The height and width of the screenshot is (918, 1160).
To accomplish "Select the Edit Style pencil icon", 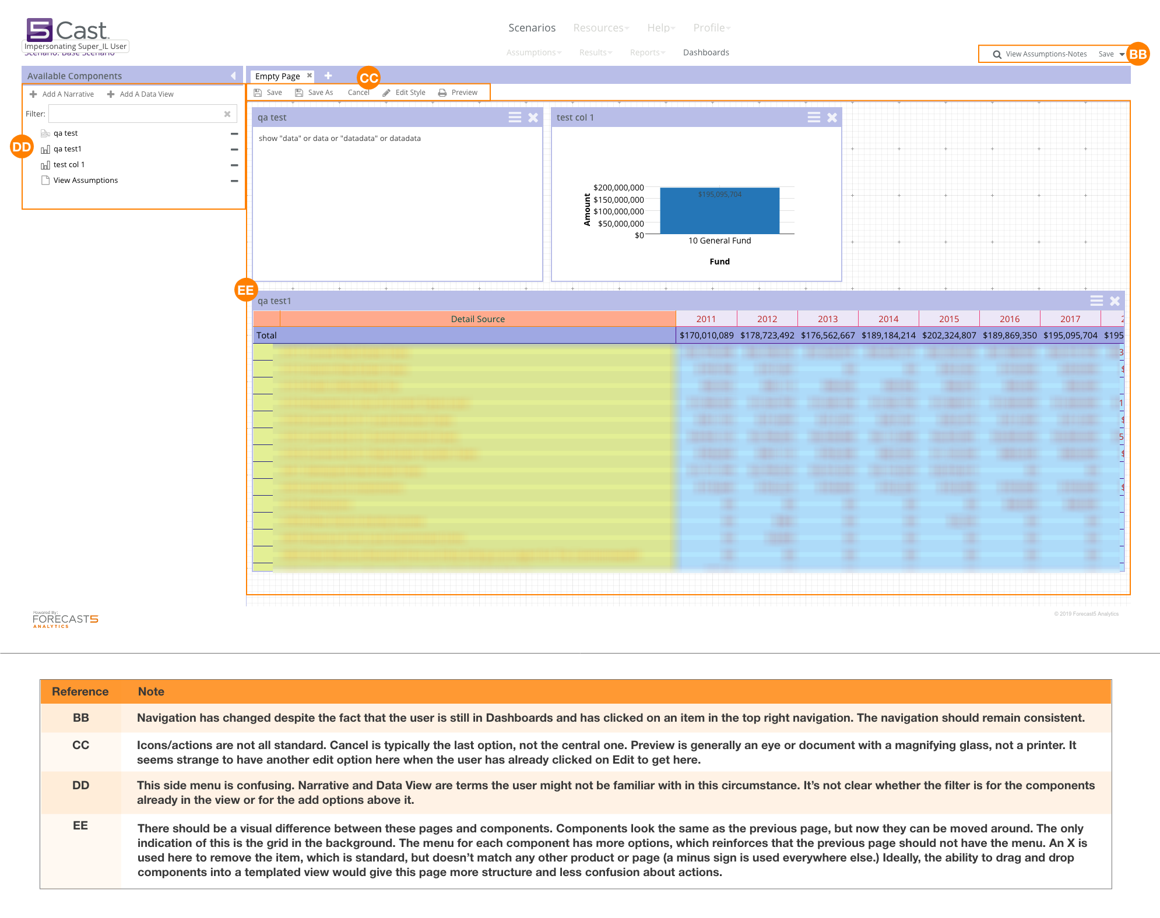I will click(386, 92).
